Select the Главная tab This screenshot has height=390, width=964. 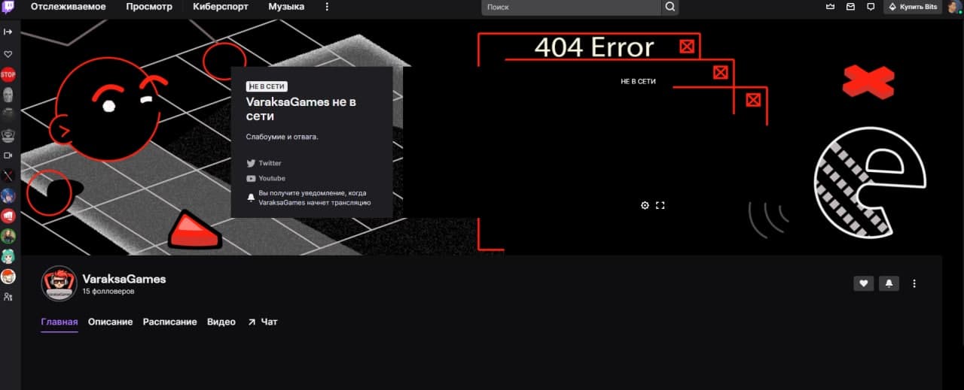coord(59,322)
